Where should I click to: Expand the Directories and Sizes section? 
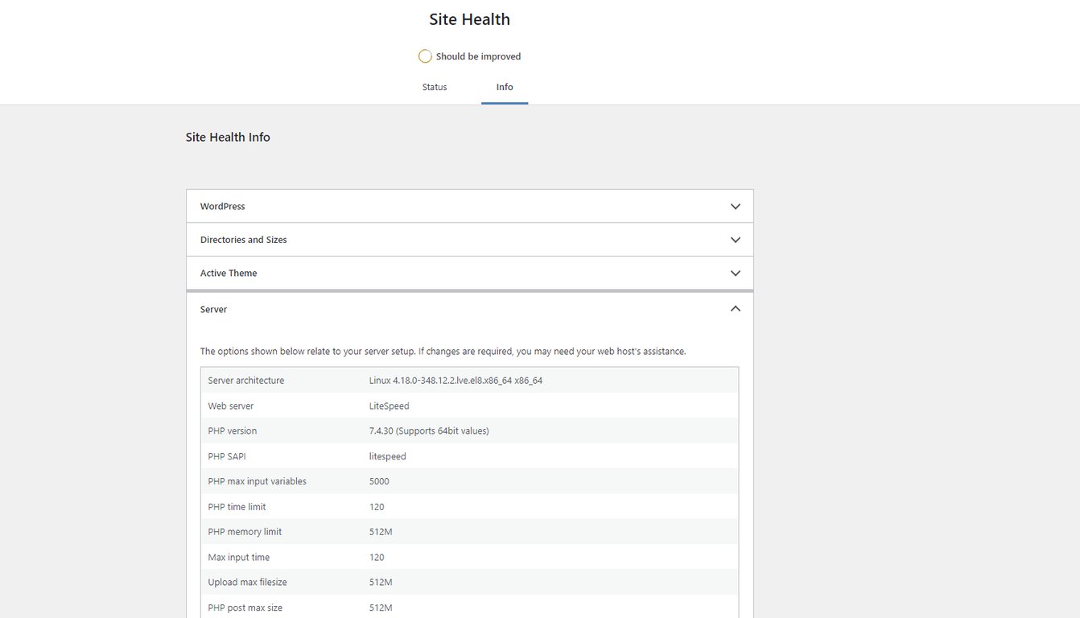click(x=469, y=239)
